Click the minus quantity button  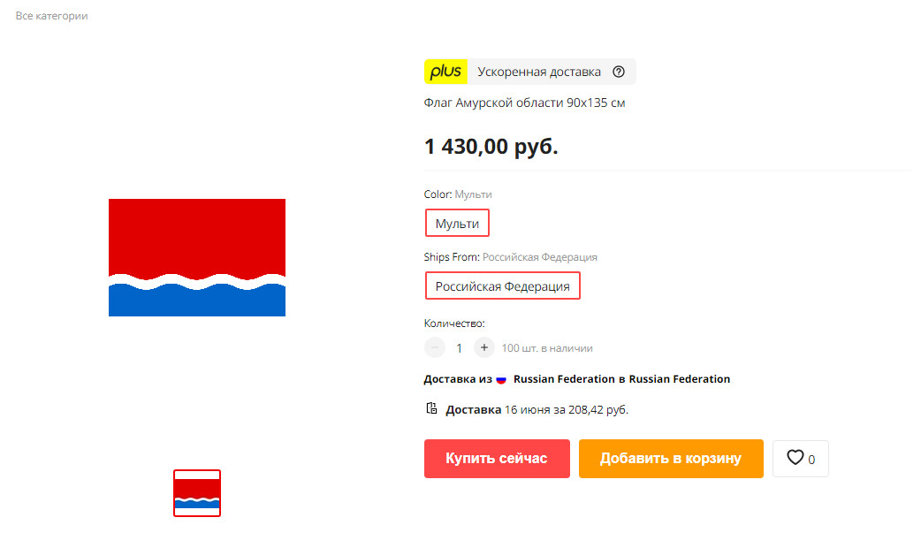[435, 347]
